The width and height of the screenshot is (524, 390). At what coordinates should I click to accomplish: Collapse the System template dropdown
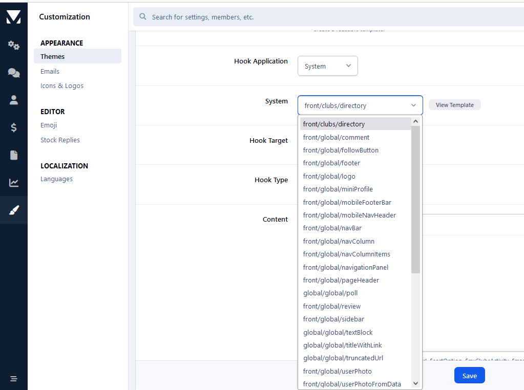[360, 105]
